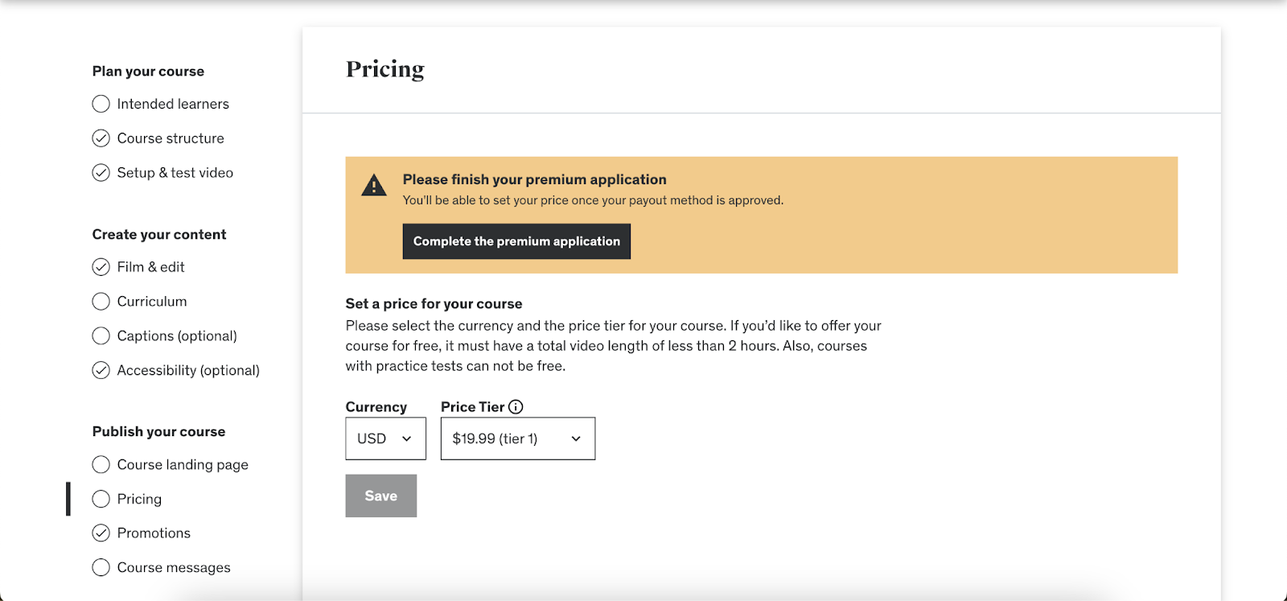
Task: Click the checkmark beside Setup & test video
Action: (101, 172)
